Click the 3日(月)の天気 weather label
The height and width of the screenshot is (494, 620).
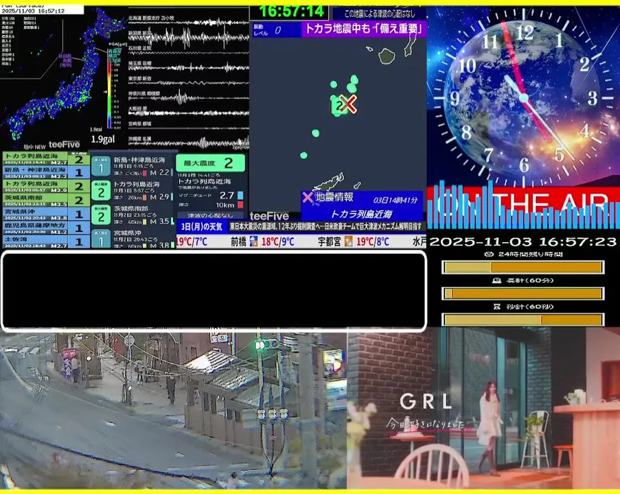pyautogui.click(x=202, y=227)
